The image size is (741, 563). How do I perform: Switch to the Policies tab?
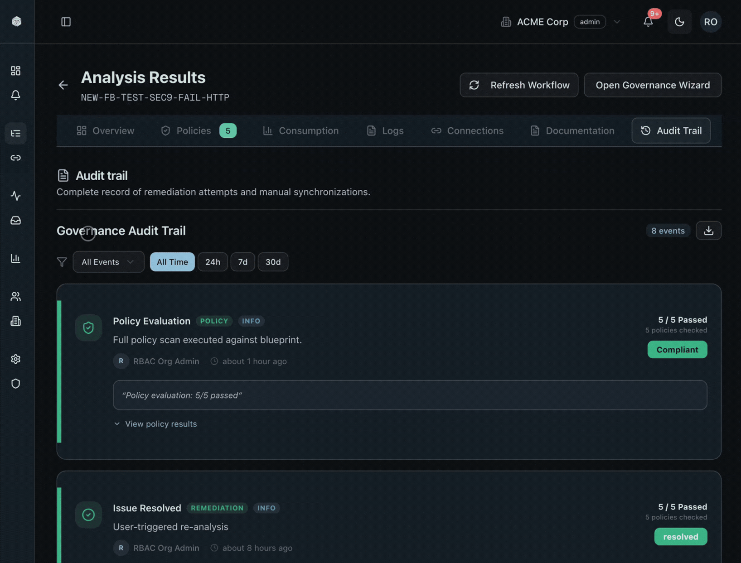(x=194, y=130)
